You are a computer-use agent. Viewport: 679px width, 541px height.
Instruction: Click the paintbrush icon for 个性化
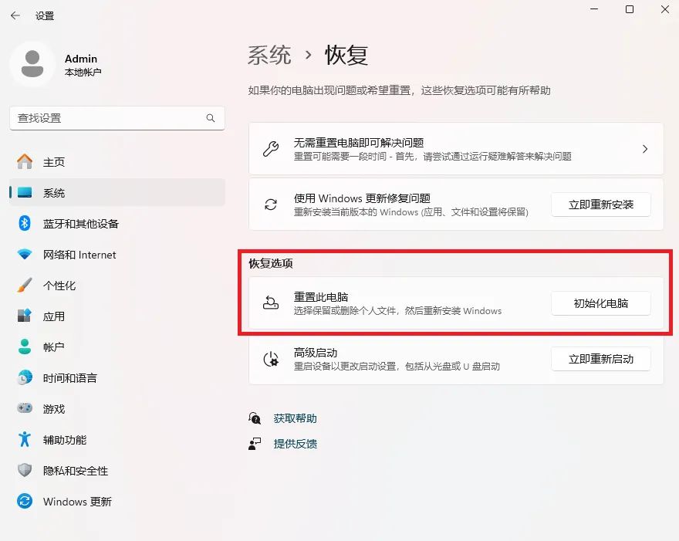(25, 286)
